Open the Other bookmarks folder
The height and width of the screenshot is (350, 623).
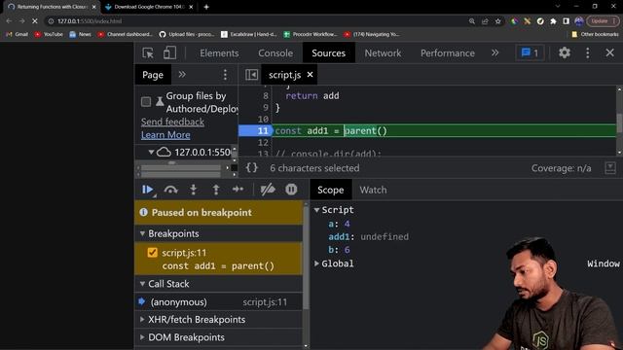(x=595, y=35)
